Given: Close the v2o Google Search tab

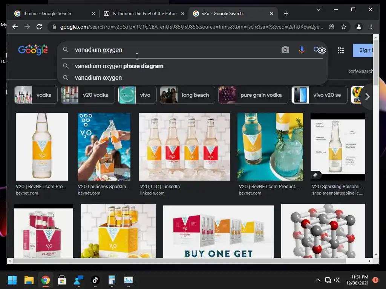Looking at the screenshot, I should coord(271,14).
